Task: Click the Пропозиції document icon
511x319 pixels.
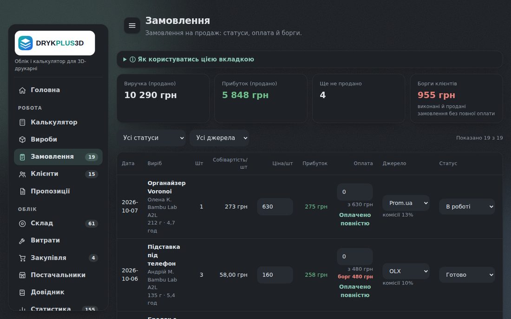Action: click(22, 192)
